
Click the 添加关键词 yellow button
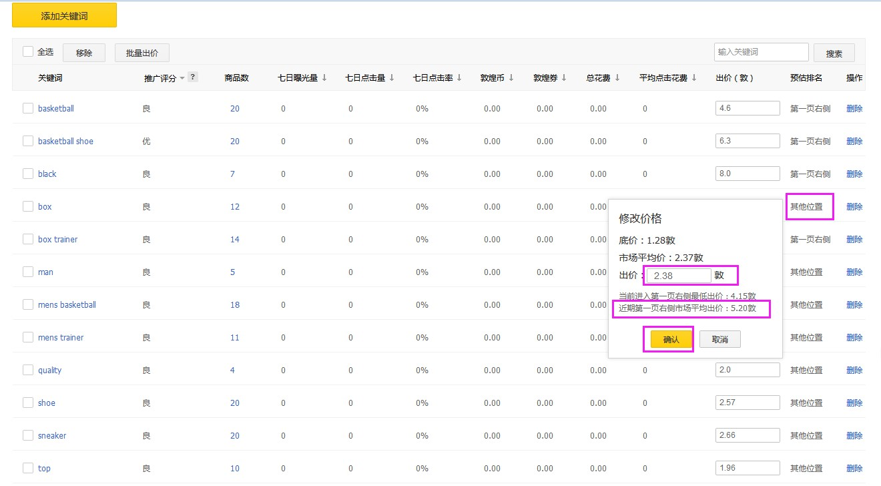[64, 15]
